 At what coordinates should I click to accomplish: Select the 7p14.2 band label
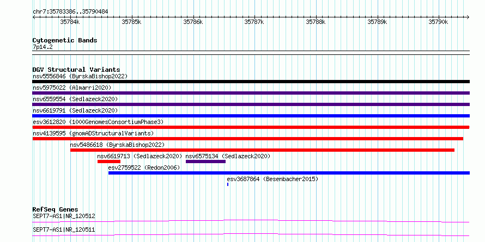tap(43, 47)
